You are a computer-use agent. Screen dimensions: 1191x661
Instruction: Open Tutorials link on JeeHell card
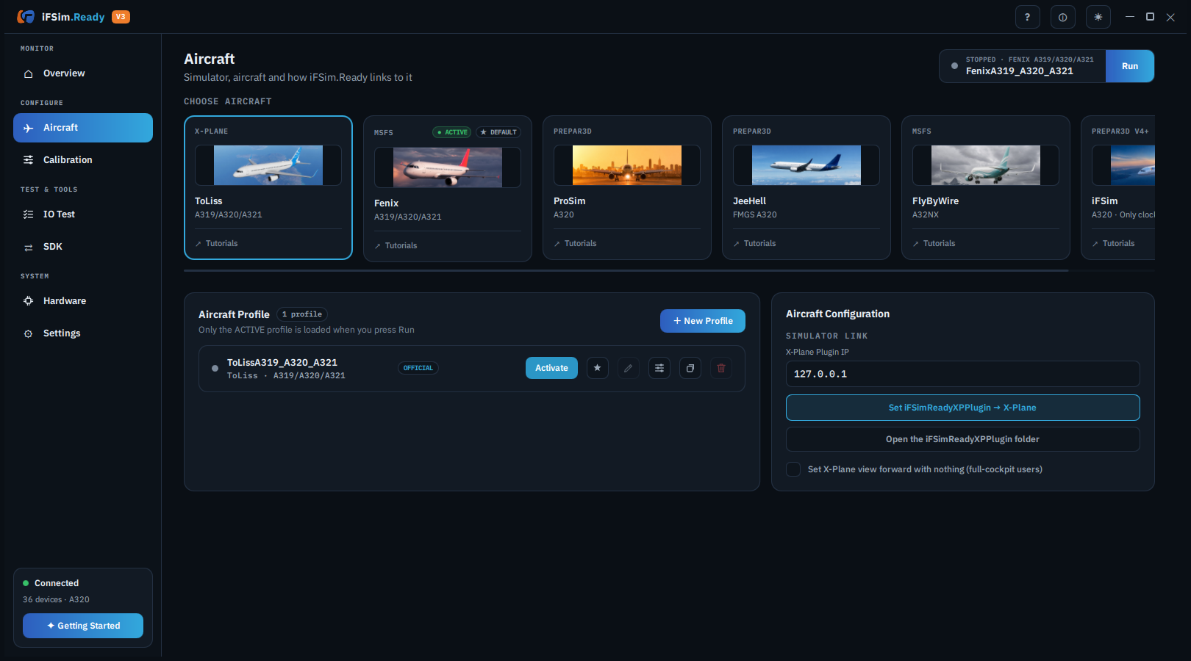pyautogui.click(x=755, y=244)
